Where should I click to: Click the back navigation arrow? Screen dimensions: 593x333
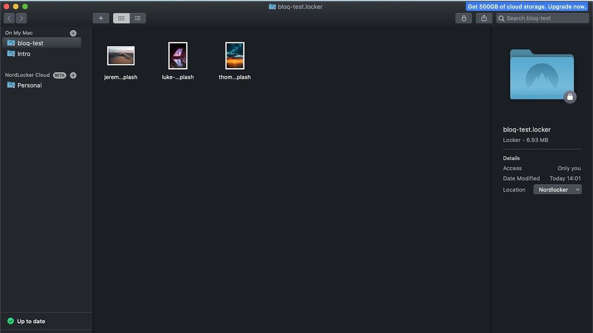click(x=9, y=18)
